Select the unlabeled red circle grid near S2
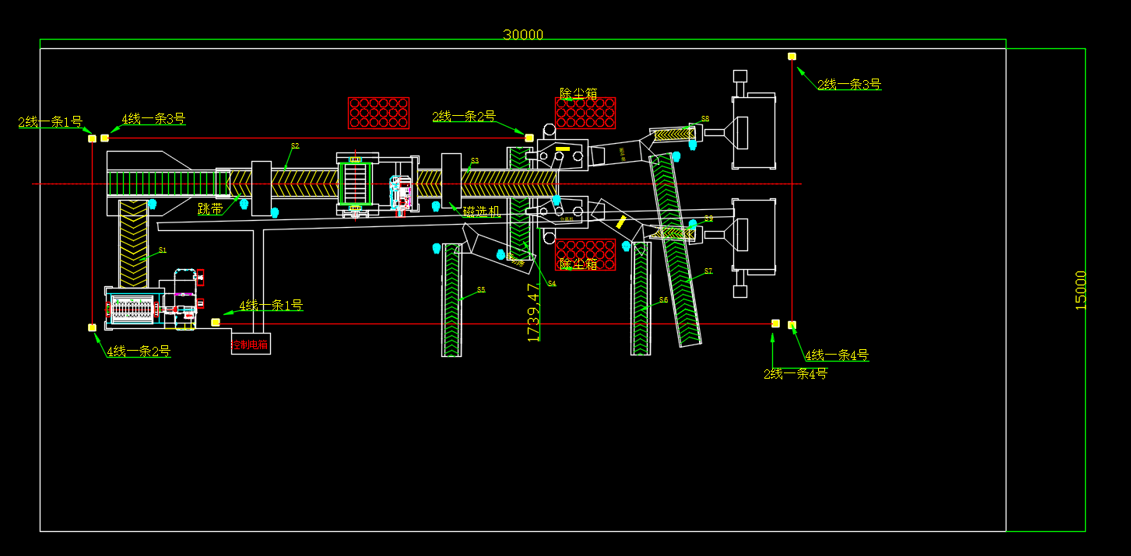This screenshot has width=1131, height=556. point(378,113)
